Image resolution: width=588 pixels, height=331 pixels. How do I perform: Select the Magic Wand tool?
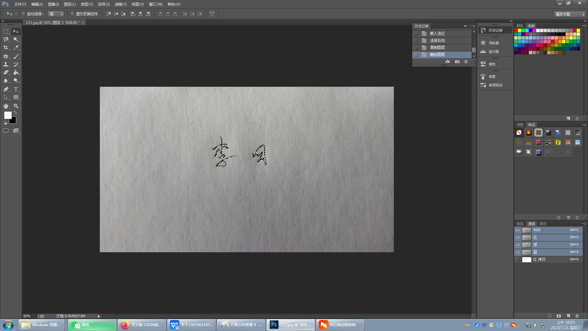[x=16, y=40]
